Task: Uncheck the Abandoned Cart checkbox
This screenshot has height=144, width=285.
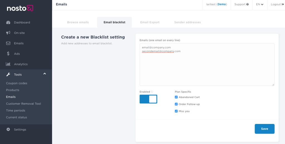Action: pyautogui.click(x=176, y=97)
